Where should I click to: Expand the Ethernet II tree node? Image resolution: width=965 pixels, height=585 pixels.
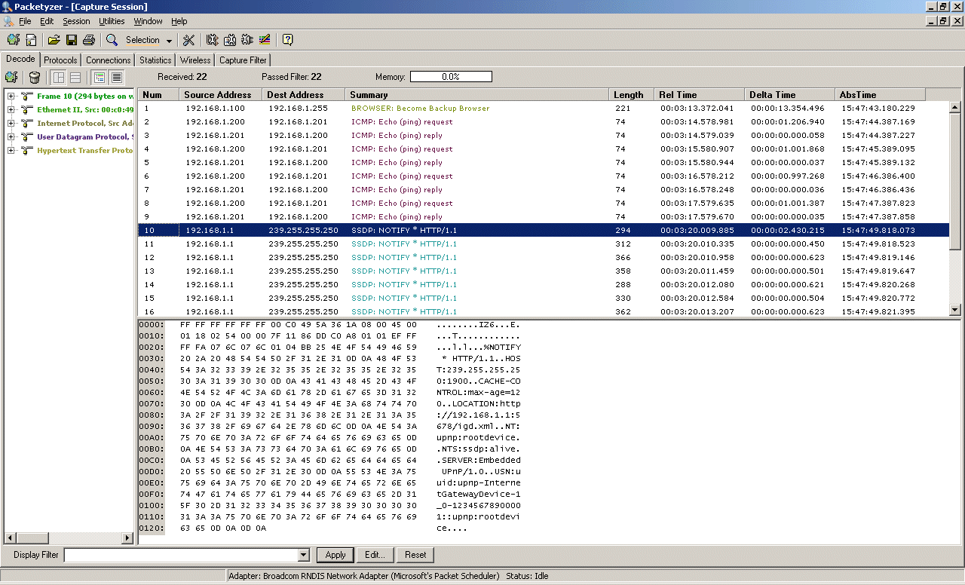11,109
